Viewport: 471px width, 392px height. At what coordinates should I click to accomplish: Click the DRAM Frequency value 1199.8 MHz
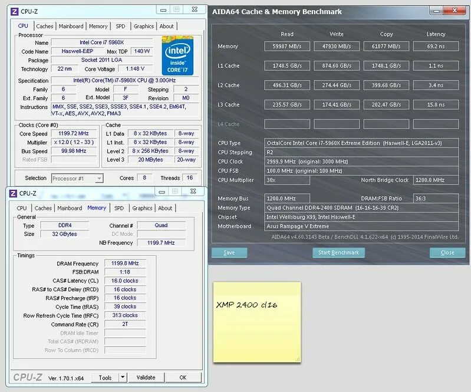tap(125, 263)
